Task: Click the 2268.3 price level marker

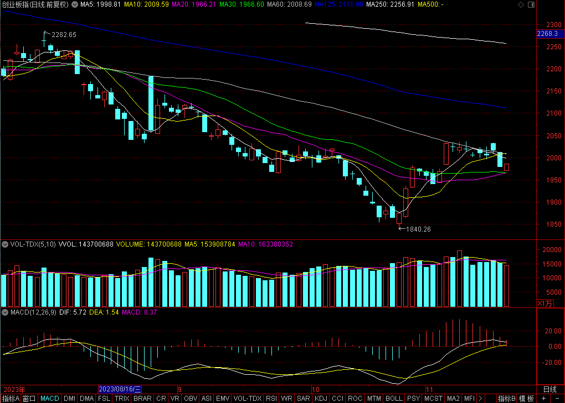Action: (548, 33)
